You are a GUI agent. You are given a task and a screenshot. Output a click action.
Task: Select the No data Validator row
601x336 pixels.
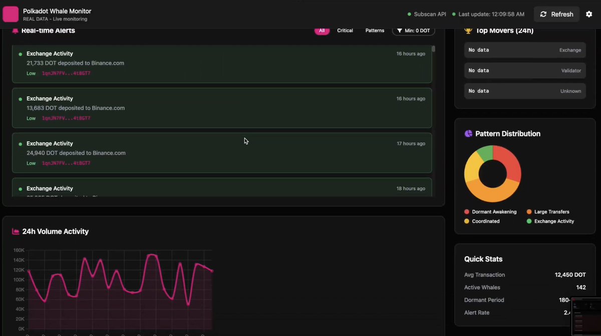point(525,71)
